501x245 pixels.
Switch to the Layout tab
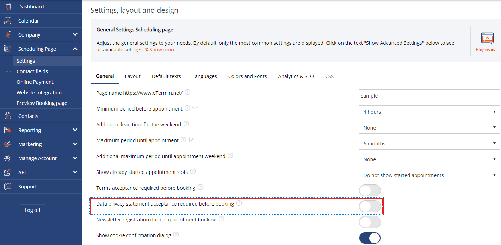[x=132, y=76]
